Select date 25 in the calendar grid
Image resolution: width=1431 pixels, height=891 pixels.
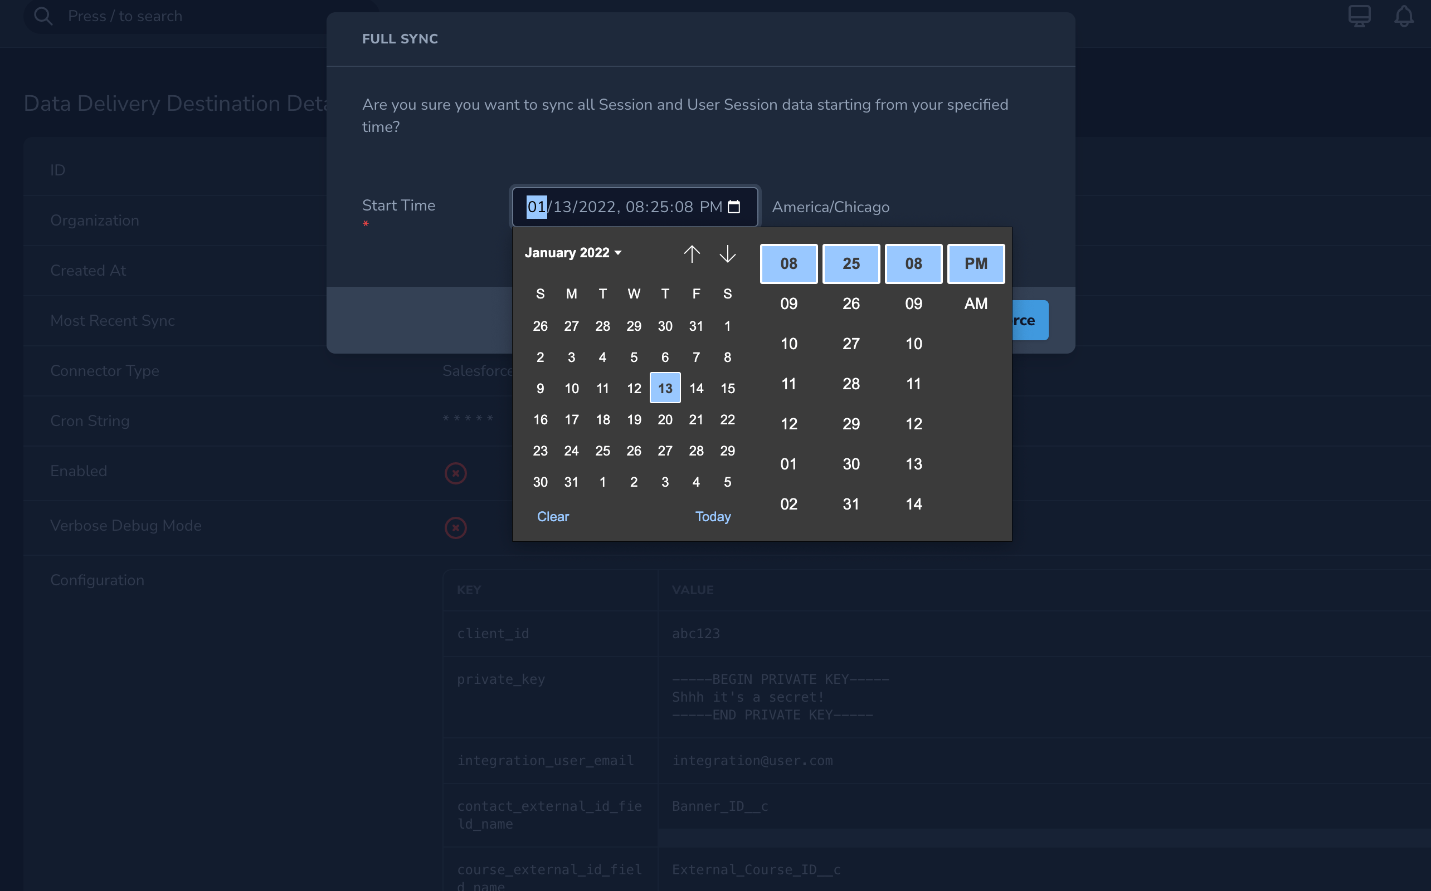coord(602,451)
